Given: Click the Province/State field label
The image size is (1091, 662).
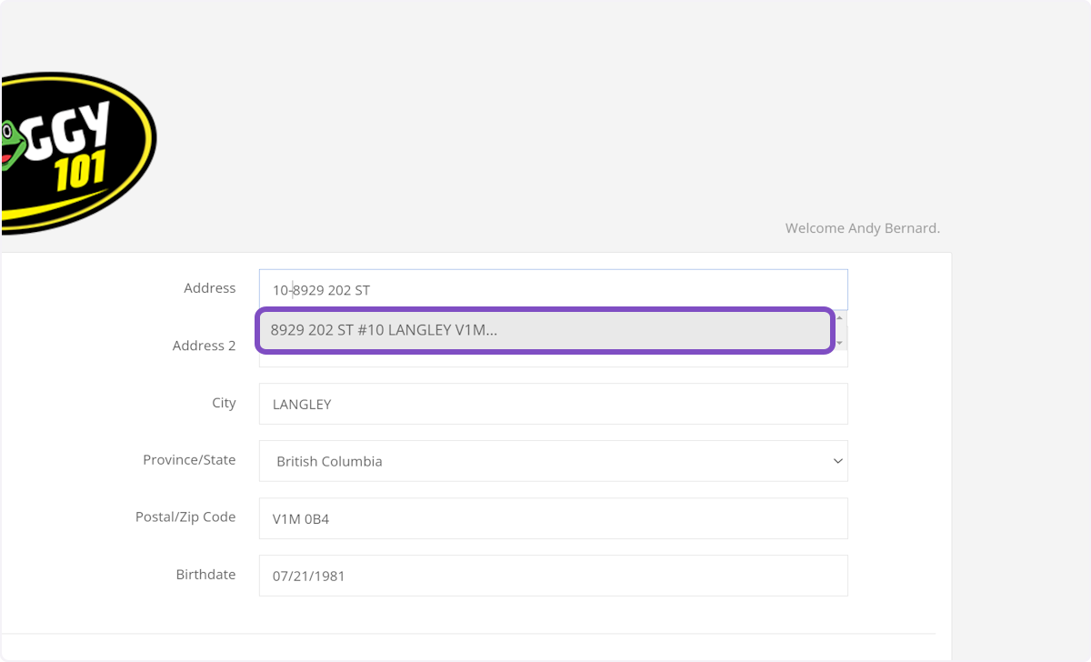Looking at the screenshot, I should [x=189, y=459].
